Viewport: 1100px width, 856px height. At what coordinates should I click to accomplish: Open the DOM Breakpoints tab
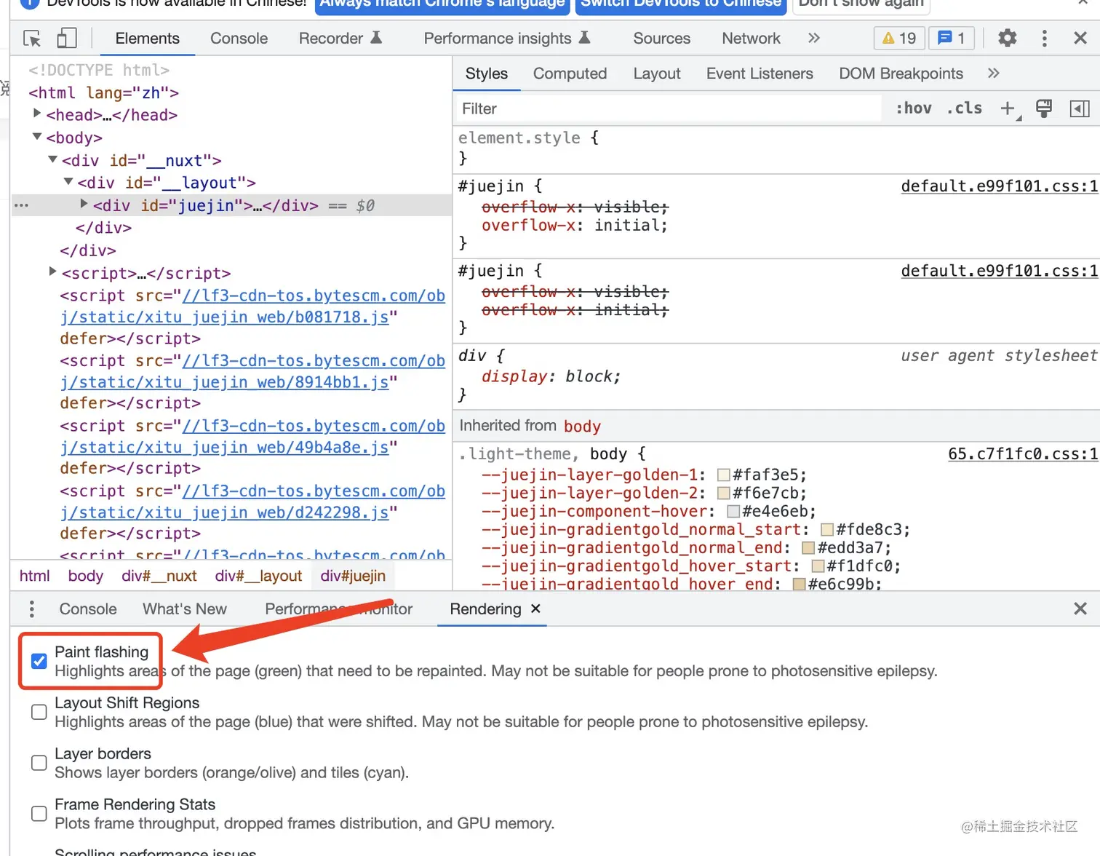pos(901,74)
